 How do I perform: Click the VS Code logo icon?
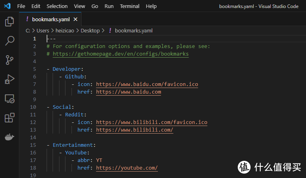[7, 6]
